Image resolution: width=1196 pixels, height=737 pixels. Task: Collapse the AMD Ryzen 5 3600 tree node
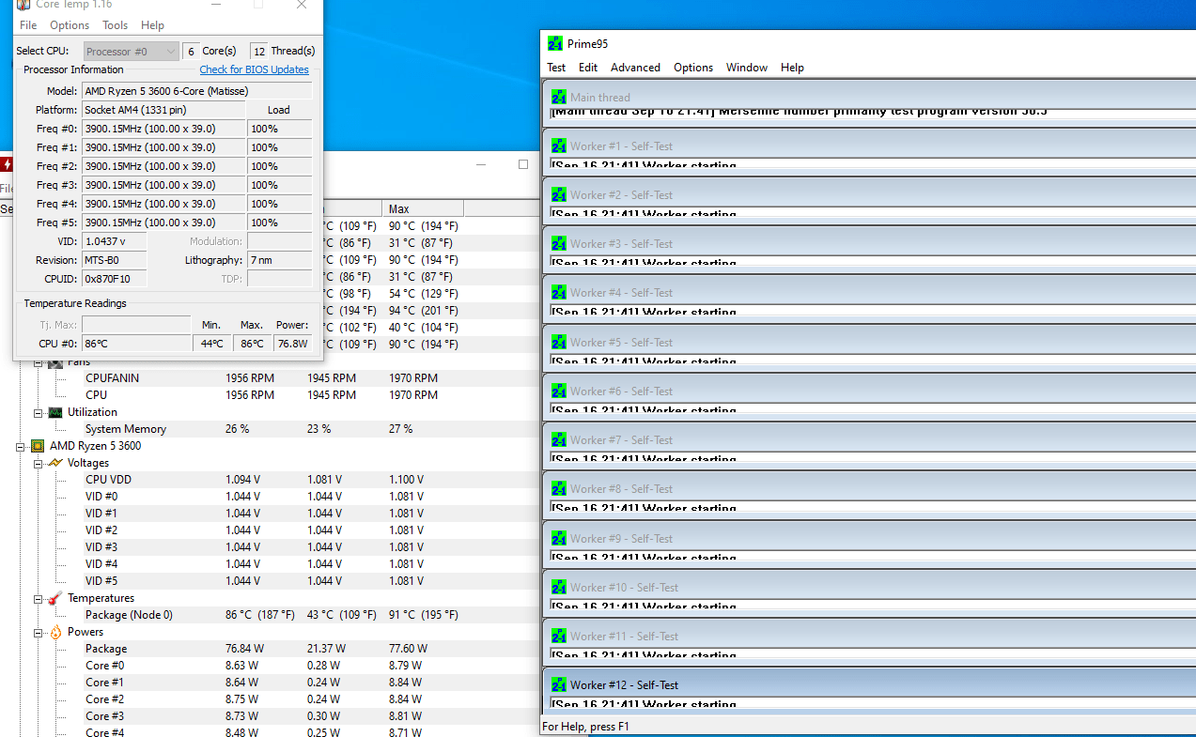click(21, 446)
